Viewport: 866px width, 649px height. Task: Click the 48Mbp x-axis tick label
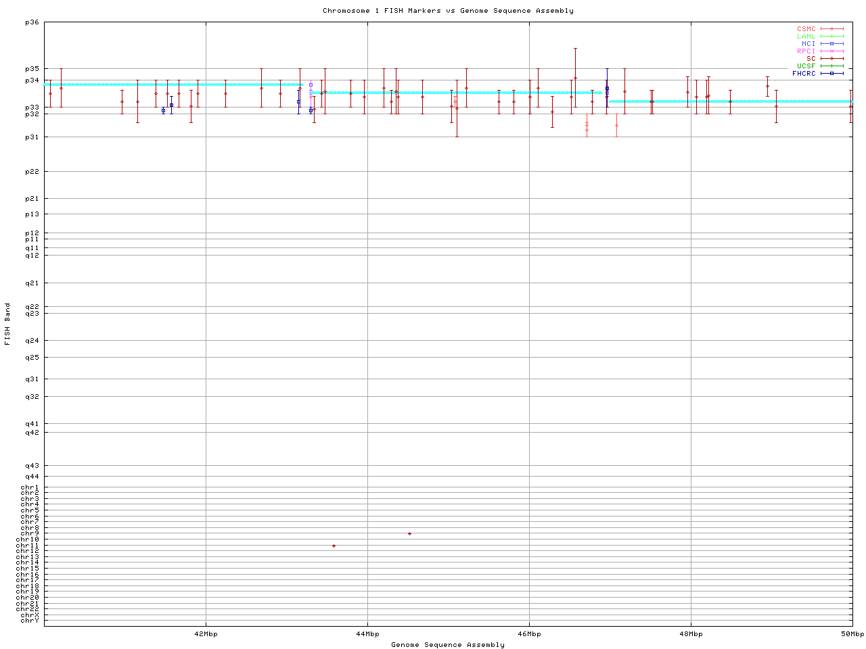coord(691,634)
